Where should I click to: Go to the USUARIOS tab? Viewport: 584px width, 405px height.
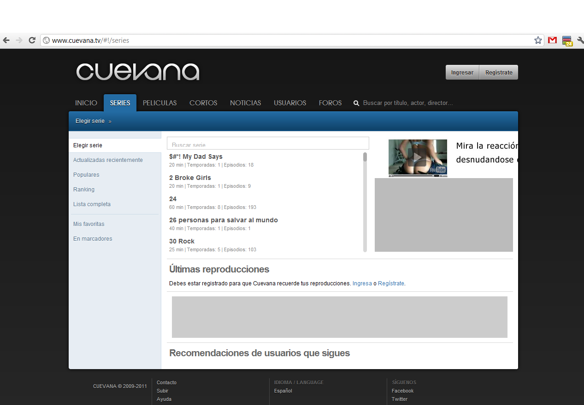(290, 103)
